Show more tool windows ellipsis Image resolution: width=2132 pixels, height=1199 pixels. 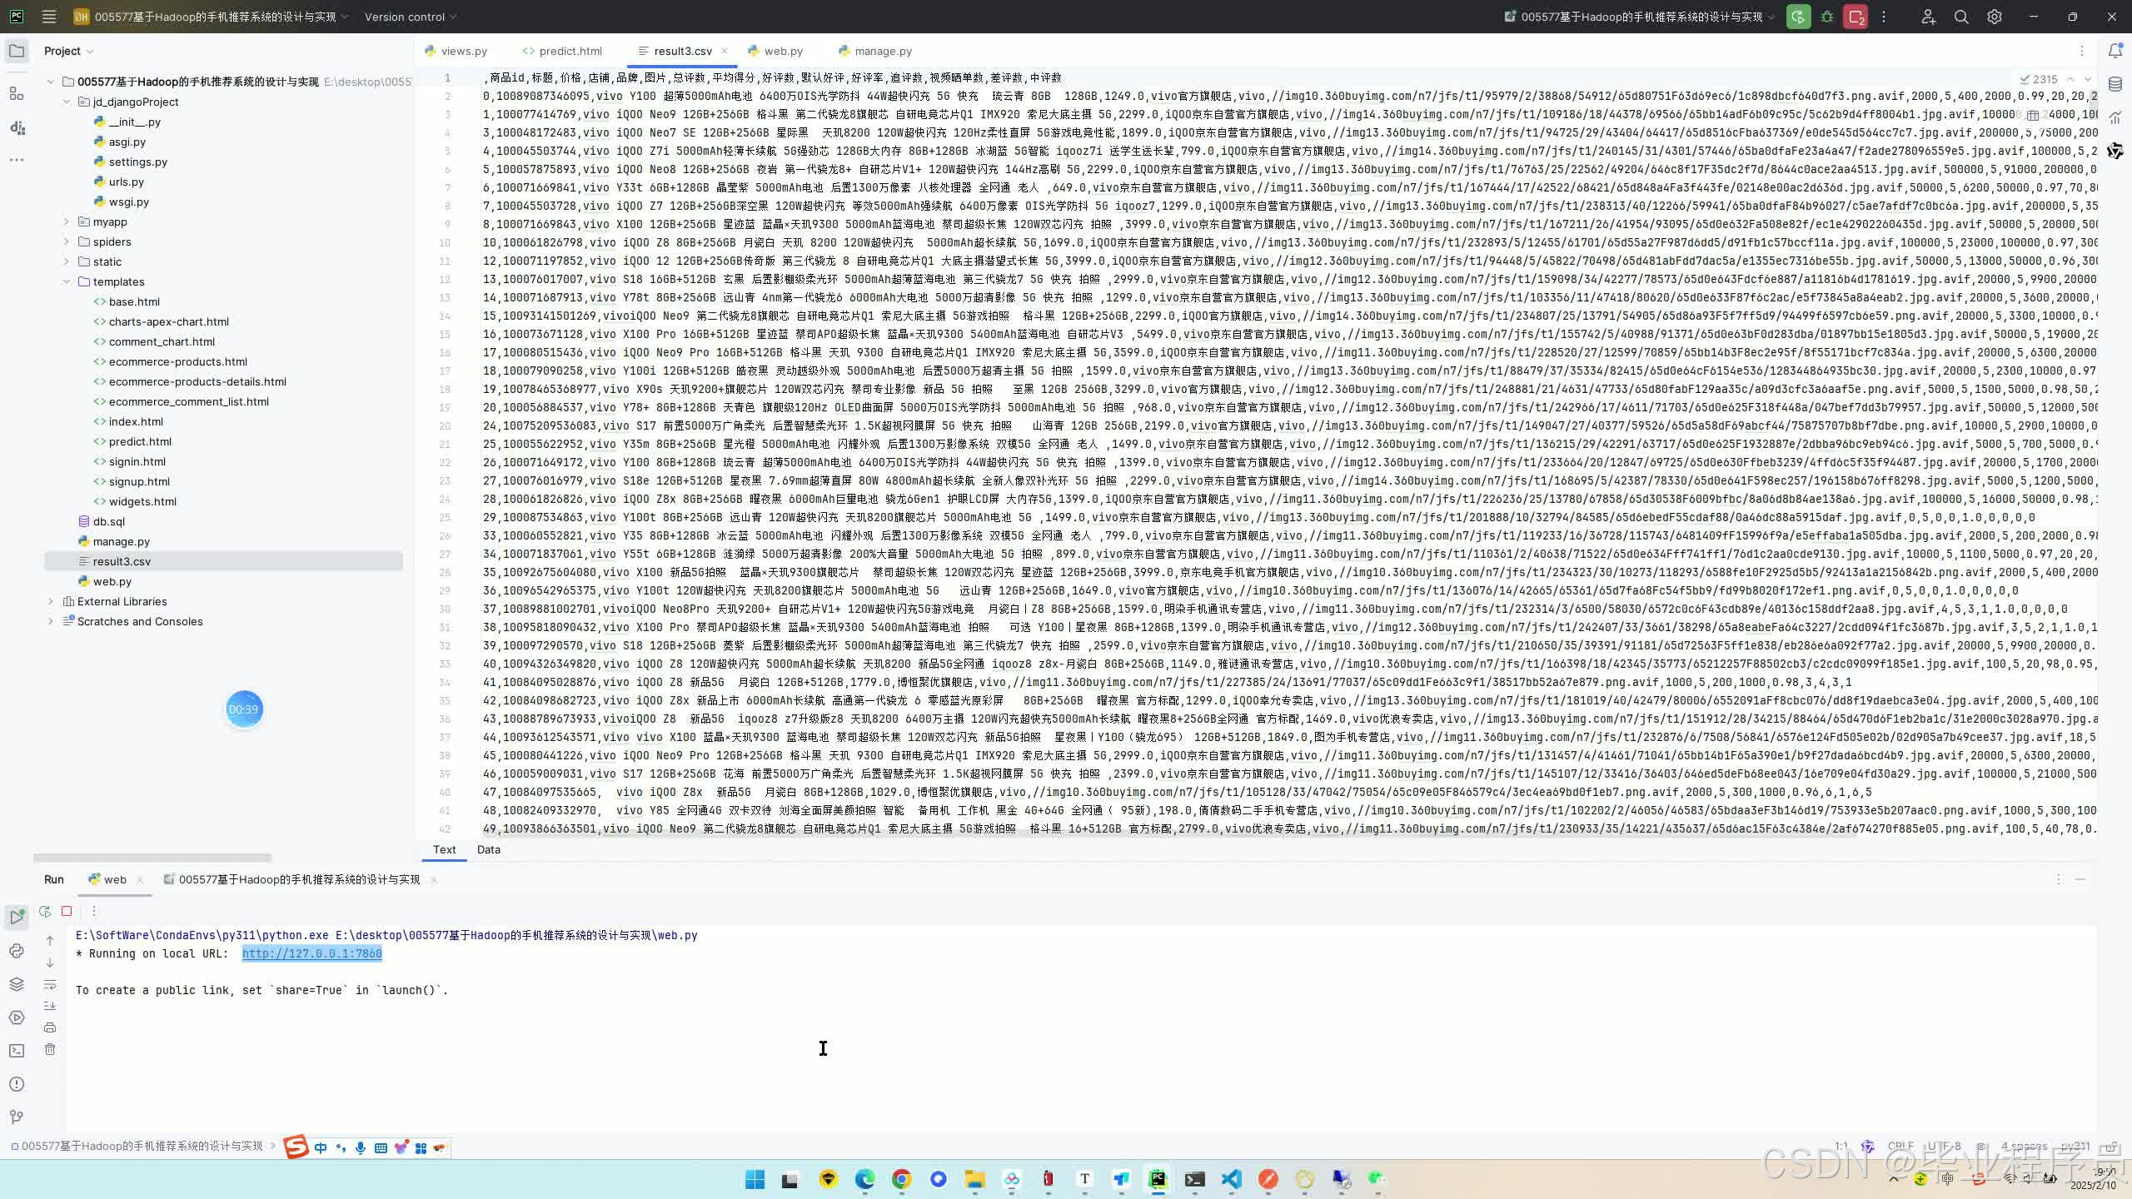[x=17, y=160]
